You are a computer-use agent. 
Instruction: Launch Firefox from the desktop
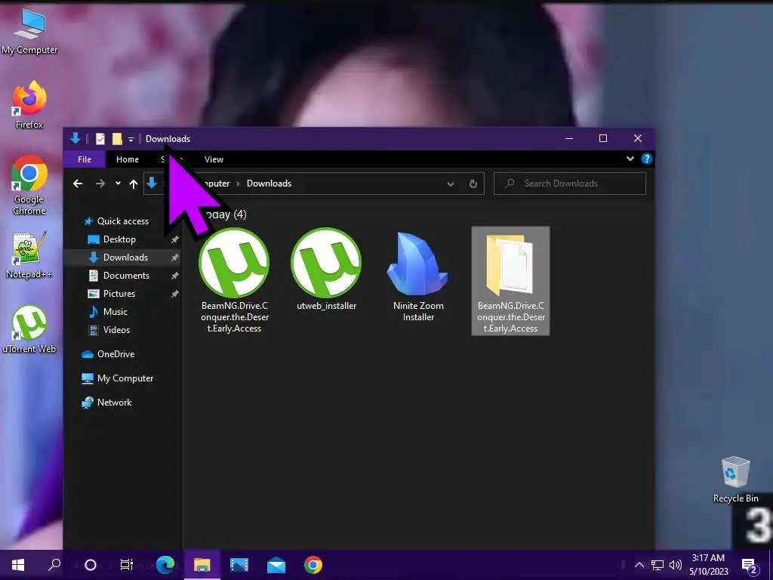click(29, 105)
